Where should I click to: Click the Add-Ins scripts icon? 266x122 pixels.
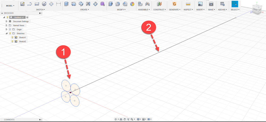pyautogui.click(x=222, y=4)
